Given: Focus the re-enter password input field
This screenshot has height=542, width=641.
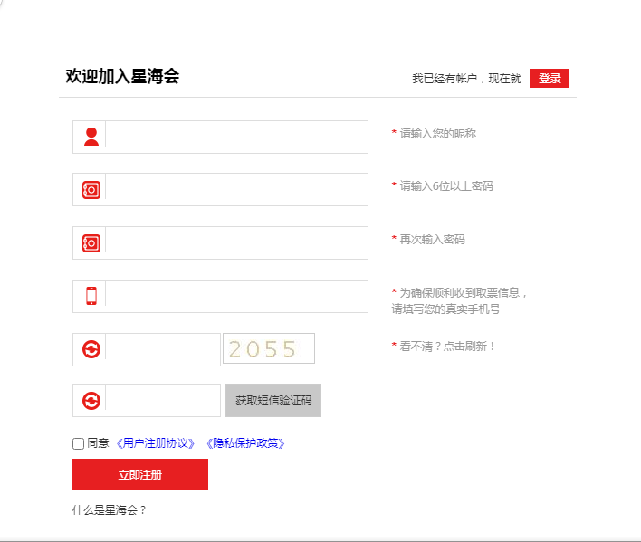Looking at the screenshot, I should (236, 243).
